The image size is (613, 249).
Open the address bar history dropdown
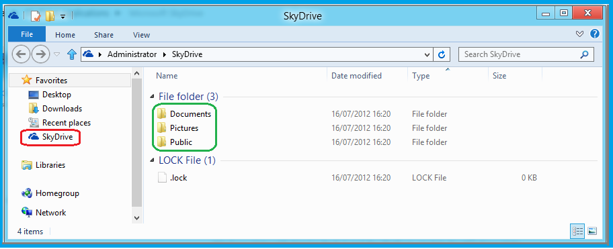[427, 54]
